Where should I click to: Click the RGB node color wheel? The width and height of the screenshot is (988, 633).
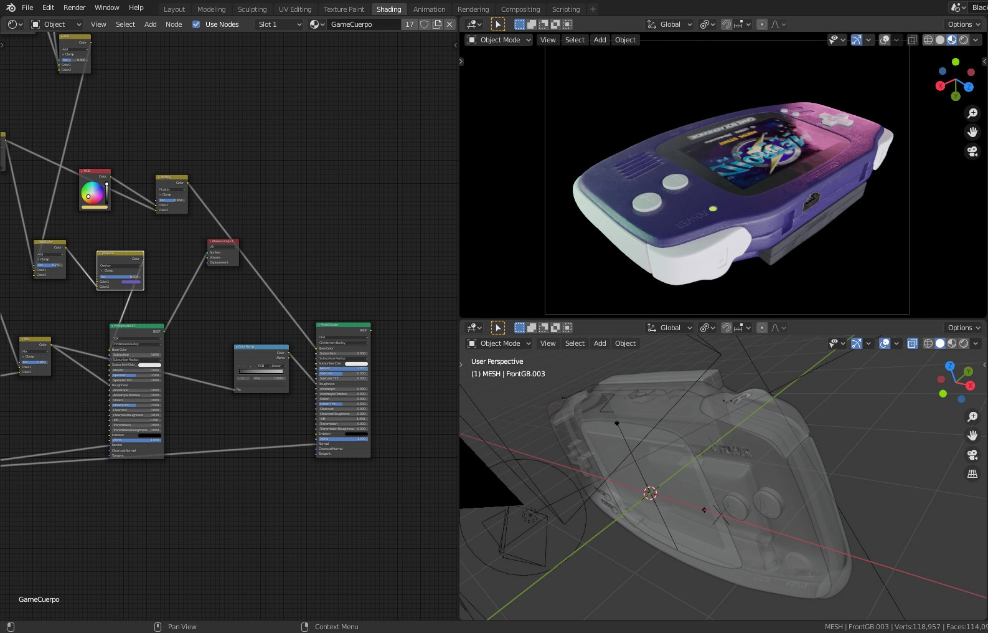click(x=92, y=193)
